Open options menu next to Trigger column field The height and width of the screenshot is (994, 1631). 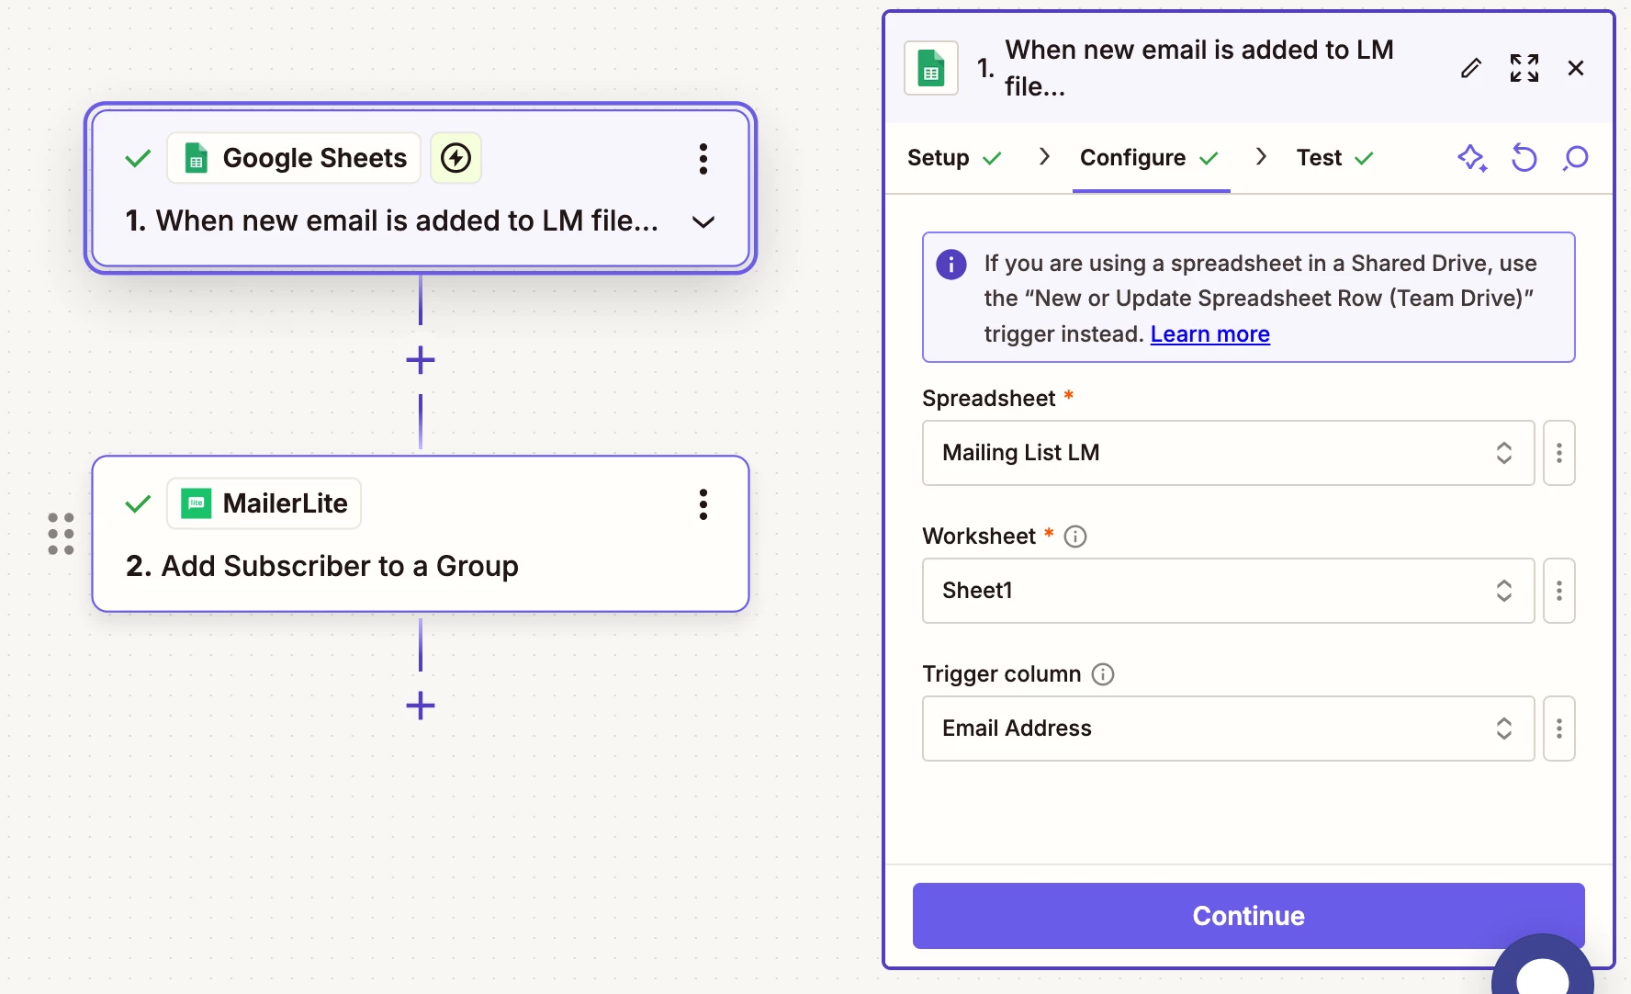click(x=1559, y=729)
